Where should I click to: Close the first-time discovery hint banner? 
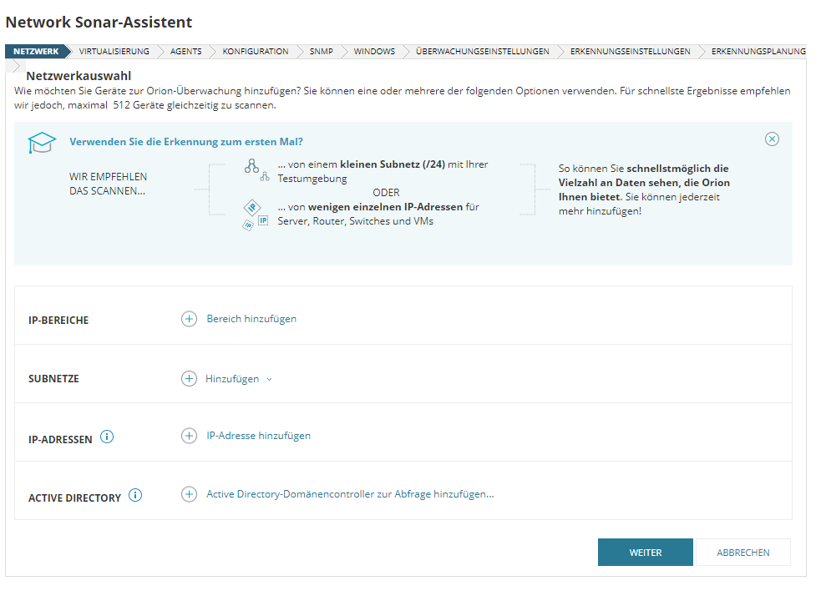pos(772,139)
